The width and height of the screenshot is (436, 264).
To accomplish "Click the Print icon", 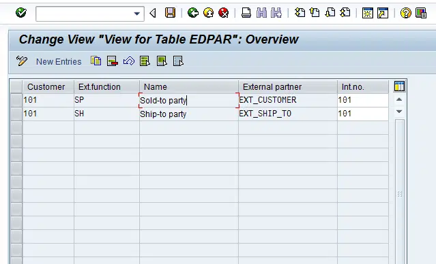I will click(x=246, y=13).
